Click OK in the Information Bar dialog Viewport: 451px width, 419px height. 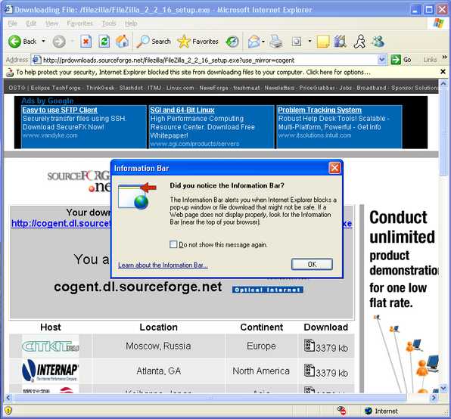click(312, 264)
